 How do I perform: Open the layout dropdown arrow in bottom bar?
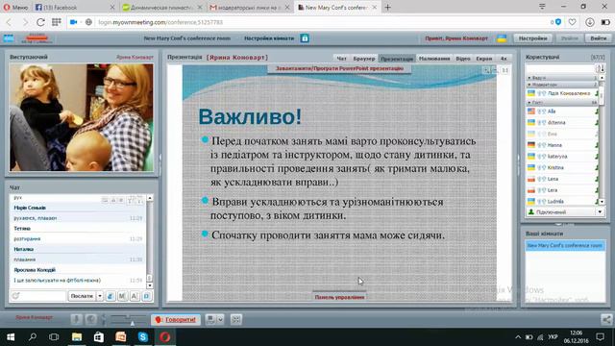coord(220,320)
